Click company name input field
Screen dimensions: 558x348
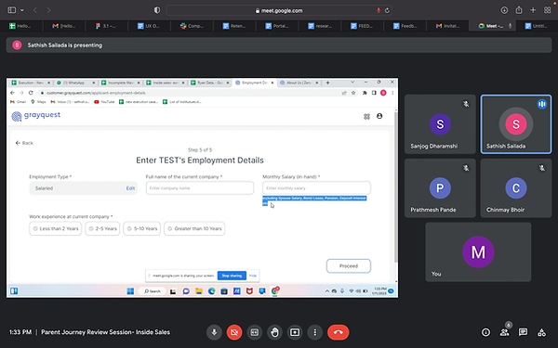coord(200,187)
